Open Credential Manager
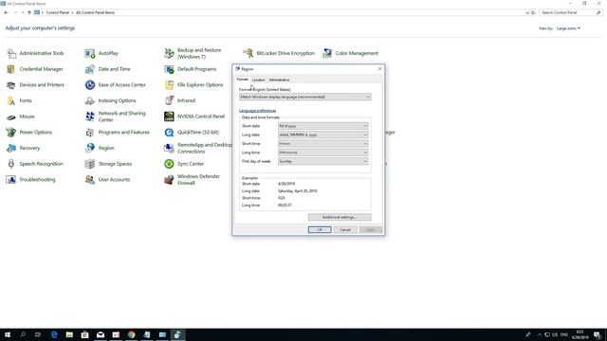607x341 pixels. click(x=35, y=69)
